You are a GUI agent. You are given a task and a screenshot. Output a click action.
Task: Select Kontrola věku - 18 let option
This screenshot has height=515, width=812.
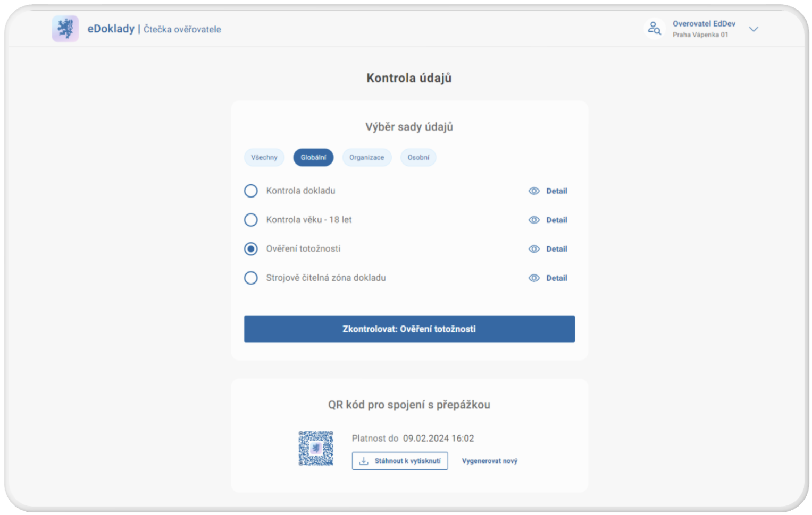tap(251, 220)
